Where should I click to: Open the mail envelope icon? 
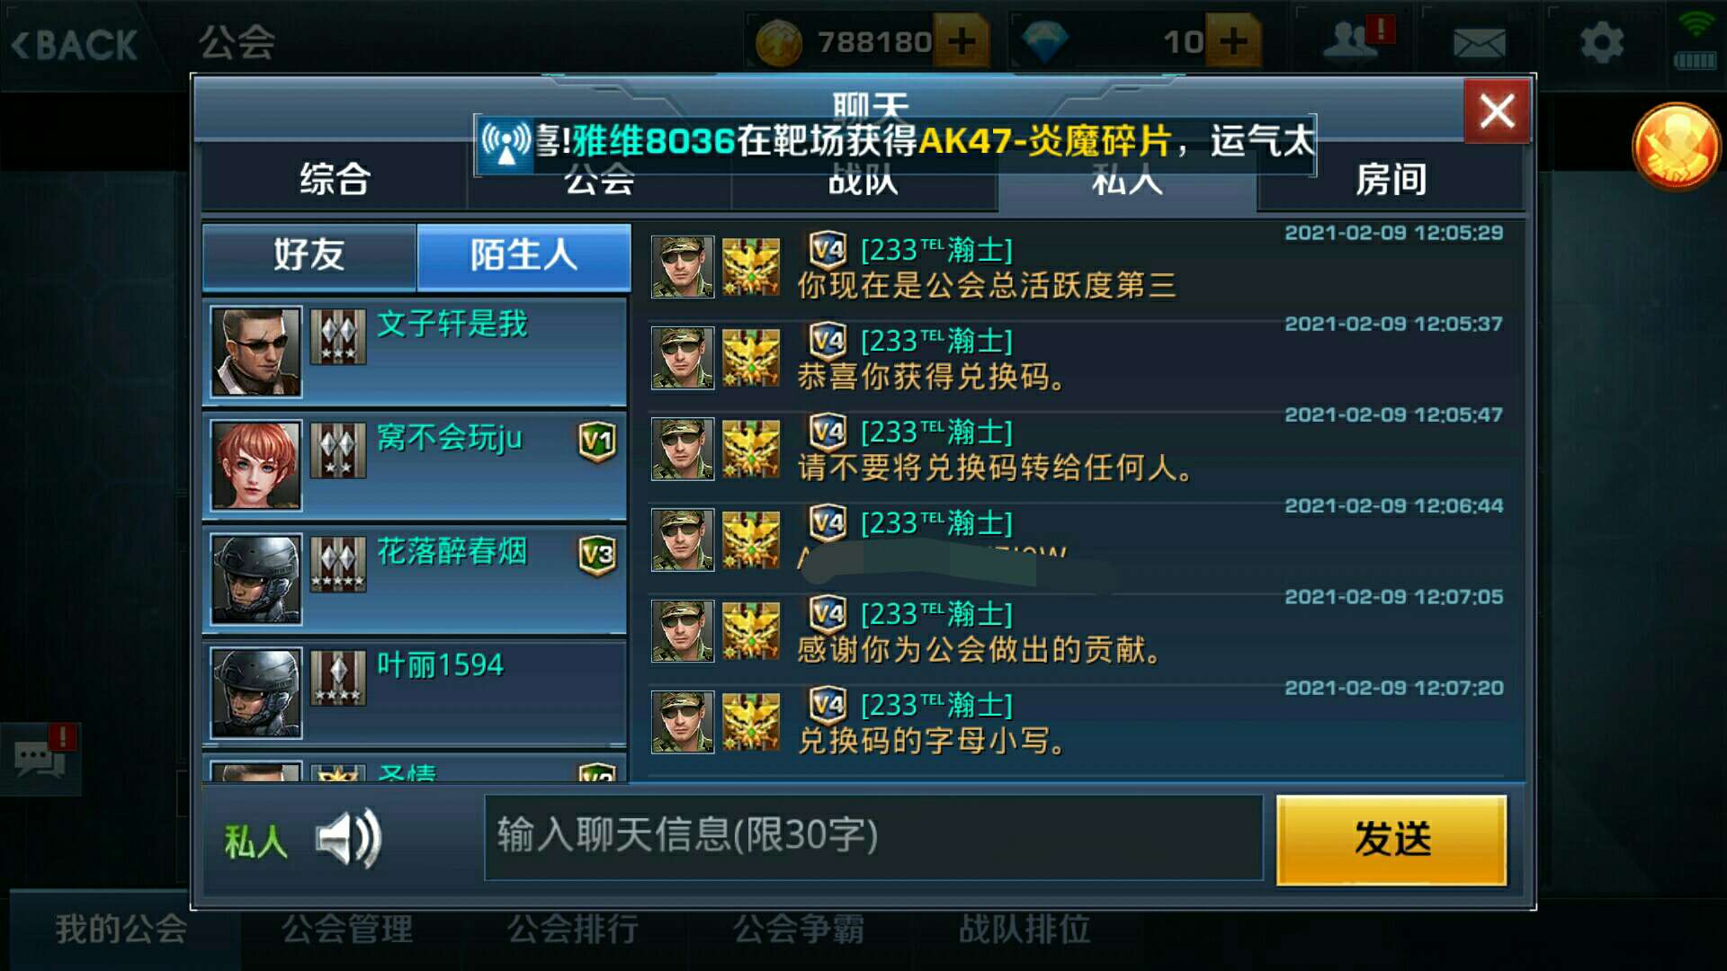(1479, 41)
